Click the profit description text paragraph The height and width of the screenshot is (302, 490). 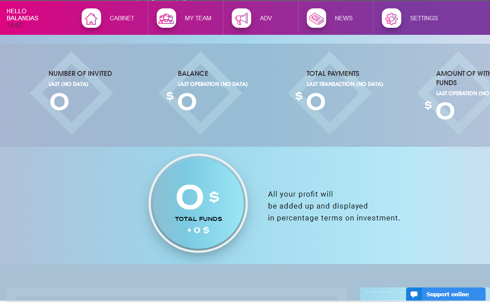coord(334,206)
